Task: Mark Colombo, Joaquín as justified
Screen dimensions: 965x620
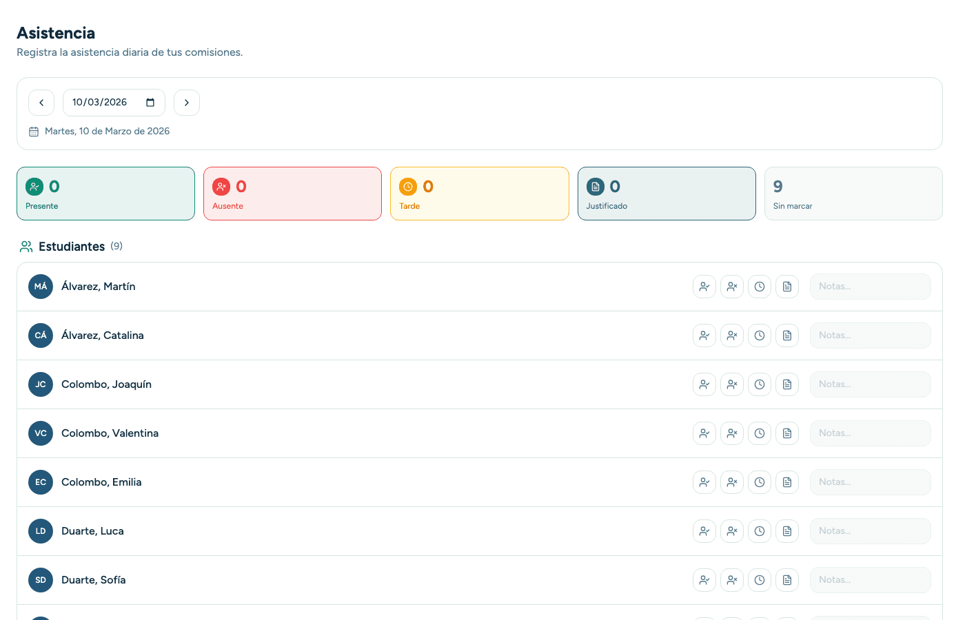Action: click(787, 384)
